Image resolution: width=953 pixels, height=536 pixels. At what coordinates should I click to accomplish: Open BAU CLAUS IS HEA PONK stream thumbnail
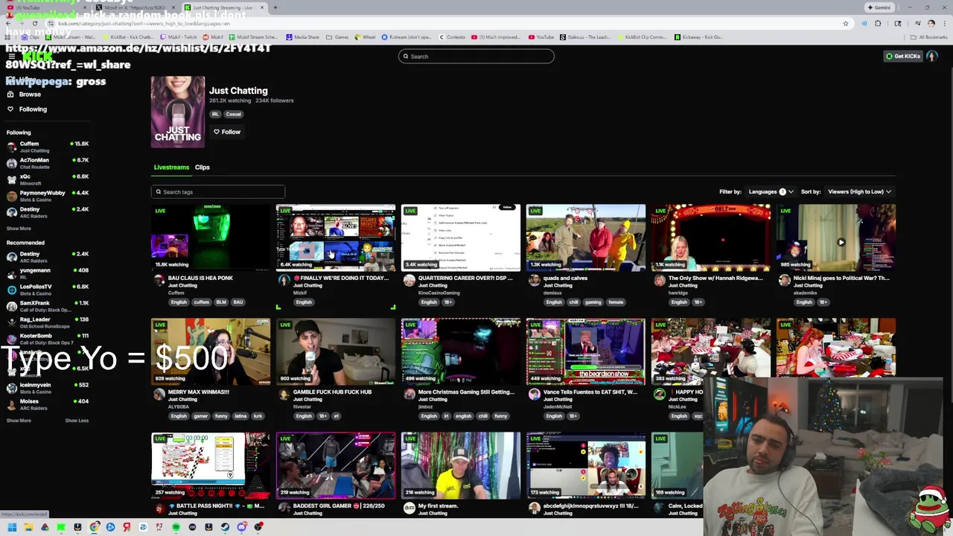pos(211,237)
